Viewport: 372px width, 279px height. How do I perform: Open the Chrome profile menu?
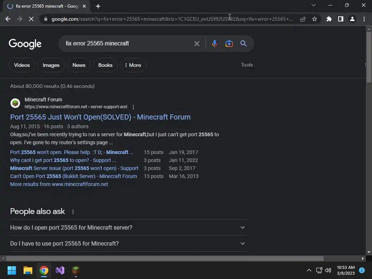click(352, 19)
